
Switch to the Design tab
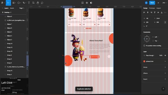click(145, 8)
